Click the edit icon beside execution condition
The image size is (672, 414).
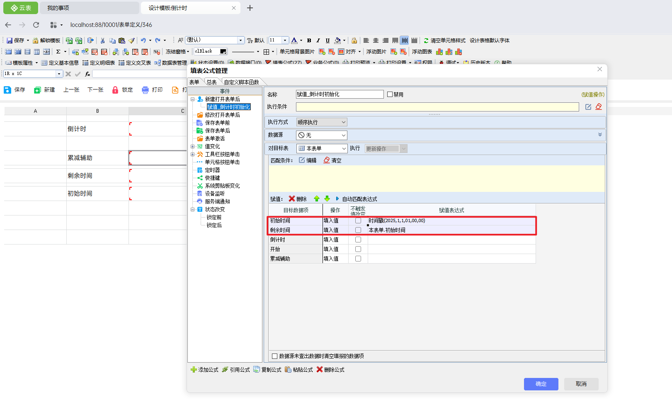(x=588, y=107)
